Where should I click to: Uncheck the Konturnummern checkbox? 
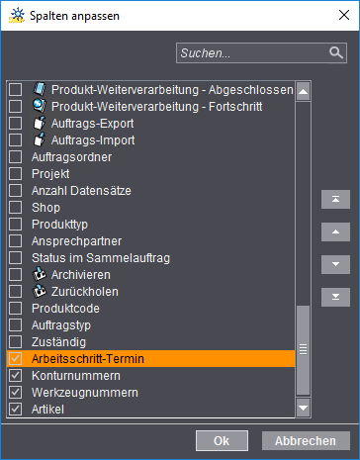[x=15, y=375]
